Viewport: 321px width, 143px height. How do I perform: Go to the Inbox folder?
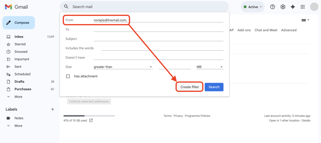[x=19, y=37]
